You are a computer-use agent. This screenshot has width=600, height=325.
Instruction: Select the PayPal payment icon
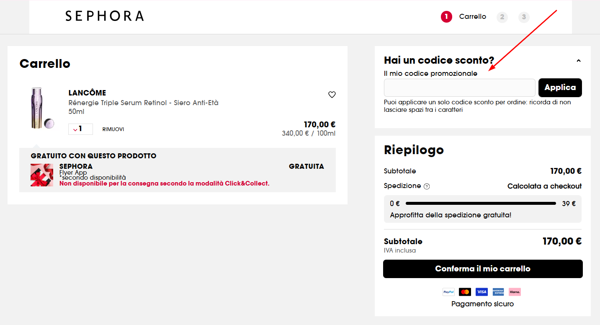[x=448, y=291]
